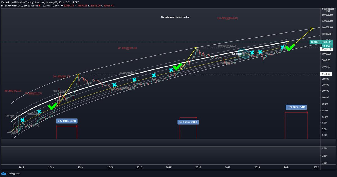Click the 600000.00 price axis level
337x177 pixels.
328,15
